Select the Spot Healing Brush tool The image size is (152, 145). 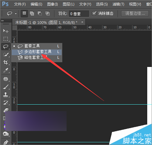click(6, 79)
